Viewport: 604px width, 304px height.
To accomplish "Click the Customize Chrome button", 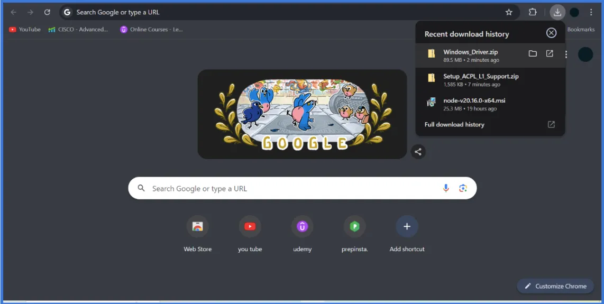I will (x=555, y=286).
